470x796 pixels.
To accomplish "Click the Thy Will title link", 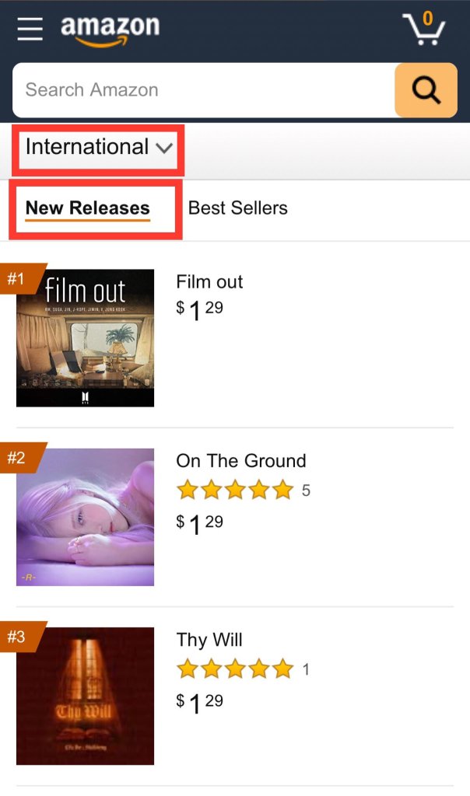I will 209,640.
